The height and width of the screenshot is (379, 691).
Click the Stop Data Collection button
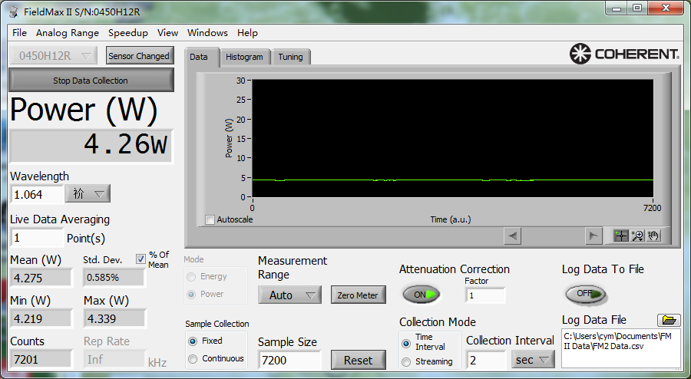91,81
